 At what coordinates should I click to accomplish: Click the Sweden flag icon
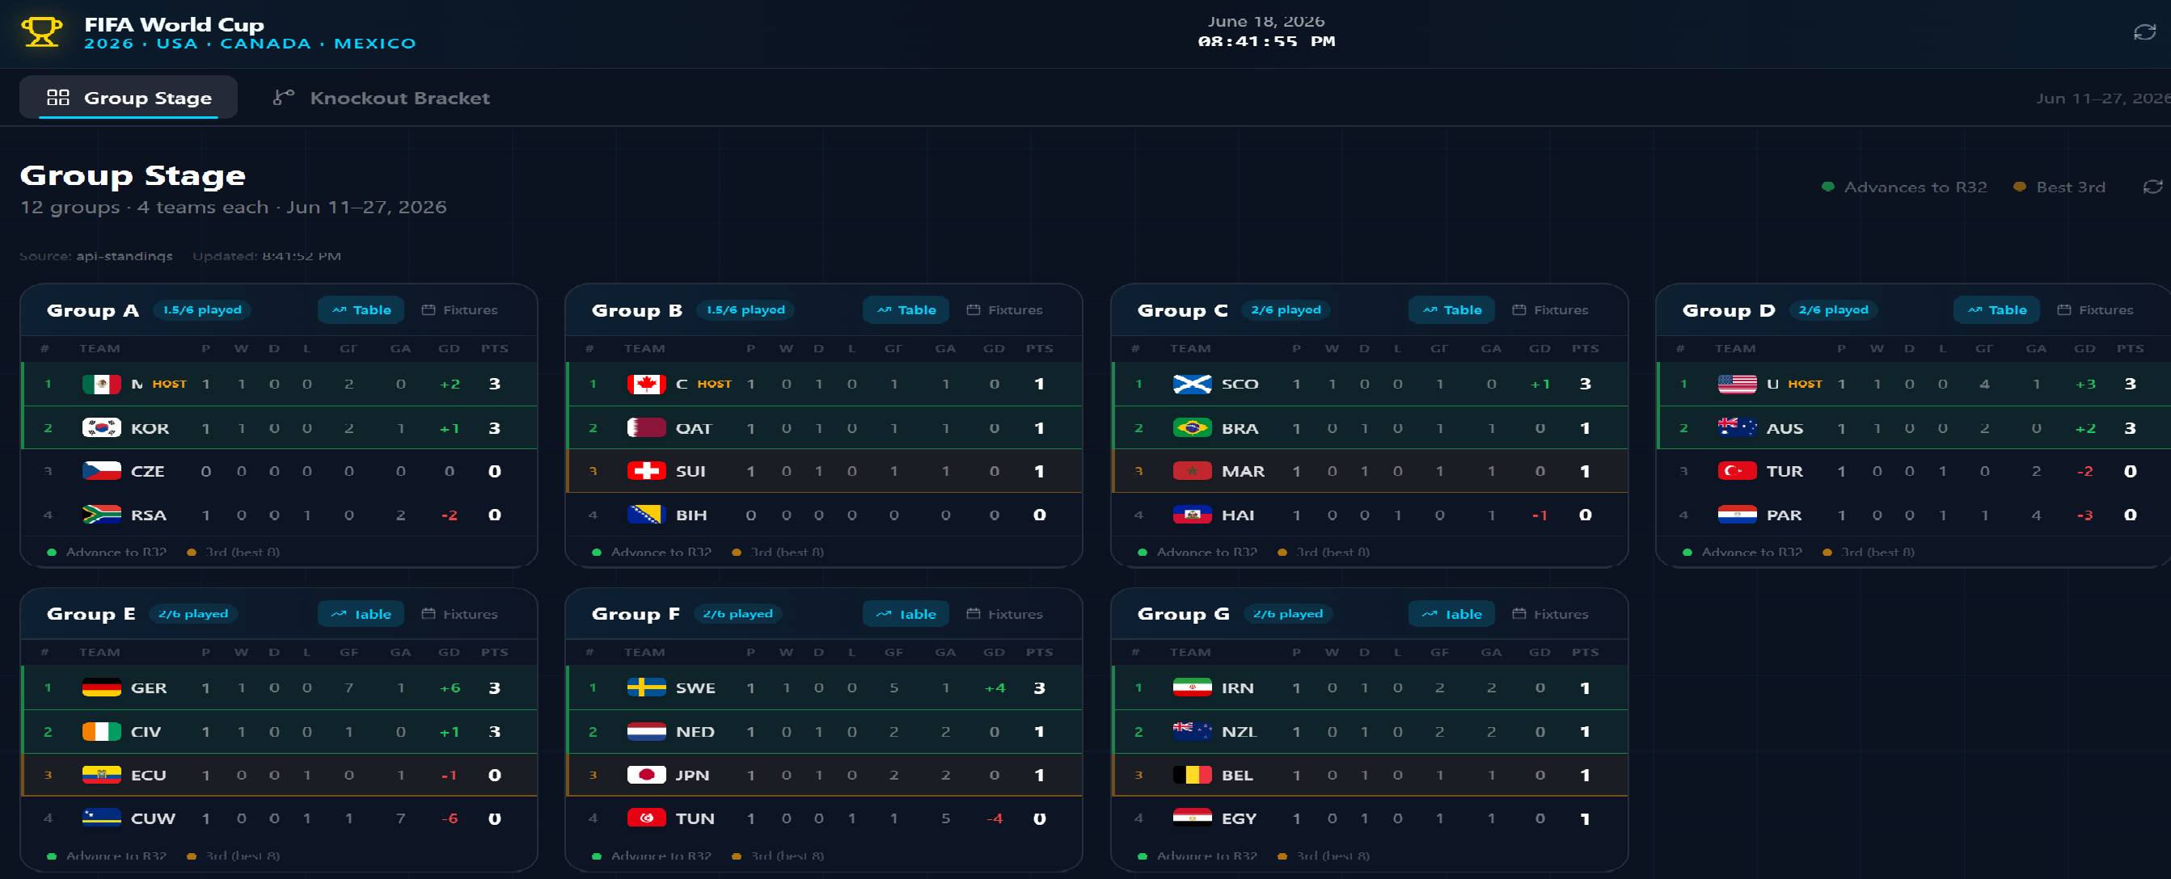point(646,688)
